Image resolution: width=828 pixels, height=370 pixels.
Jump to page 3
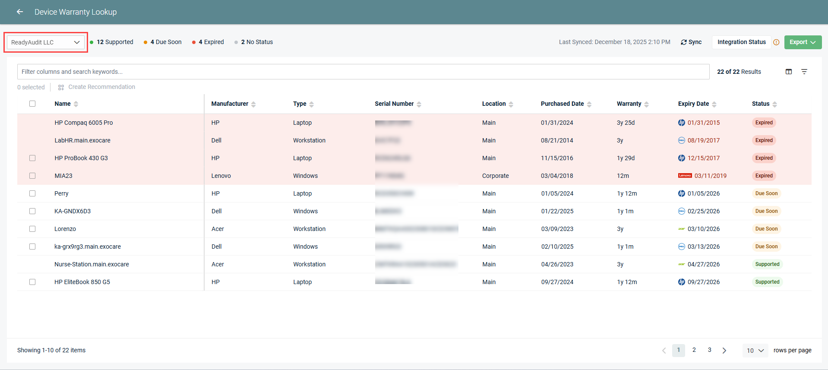tap(710, 350)
